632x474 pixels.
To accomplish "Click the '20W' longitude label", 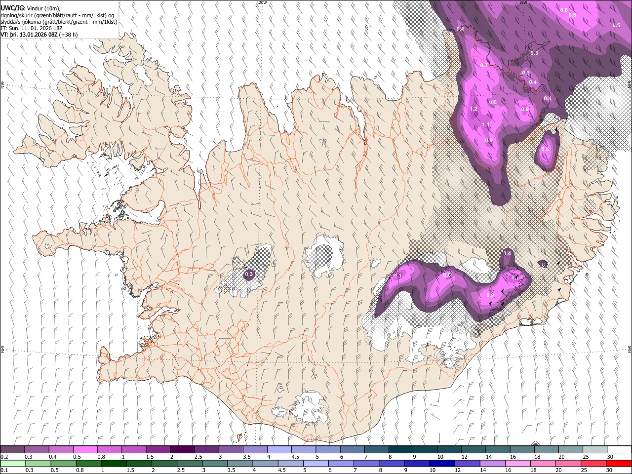I will coord(263,2).
